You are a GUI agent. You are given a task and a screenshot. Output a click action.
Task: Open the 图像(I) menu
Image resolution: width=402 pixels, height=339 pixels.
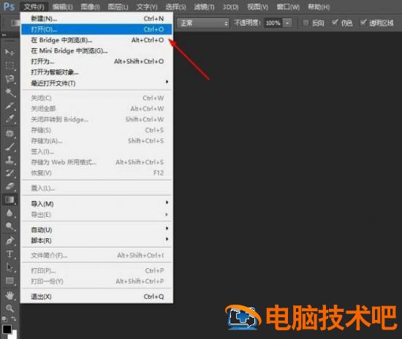[x=90, y=7]
